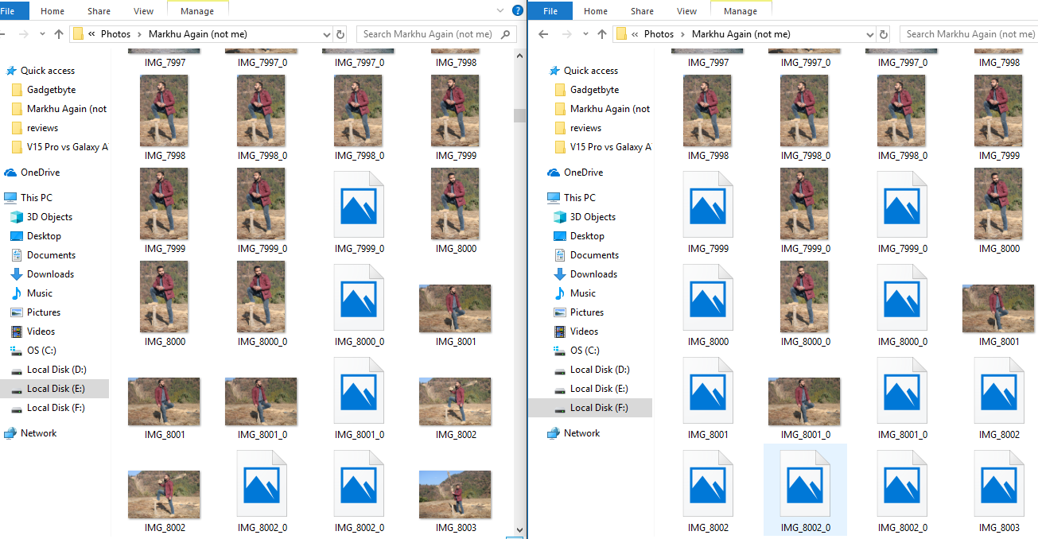Show recent locations dropdown in right window
Image resolution: width=1038 pixels, height=539 pixels.
585,34
